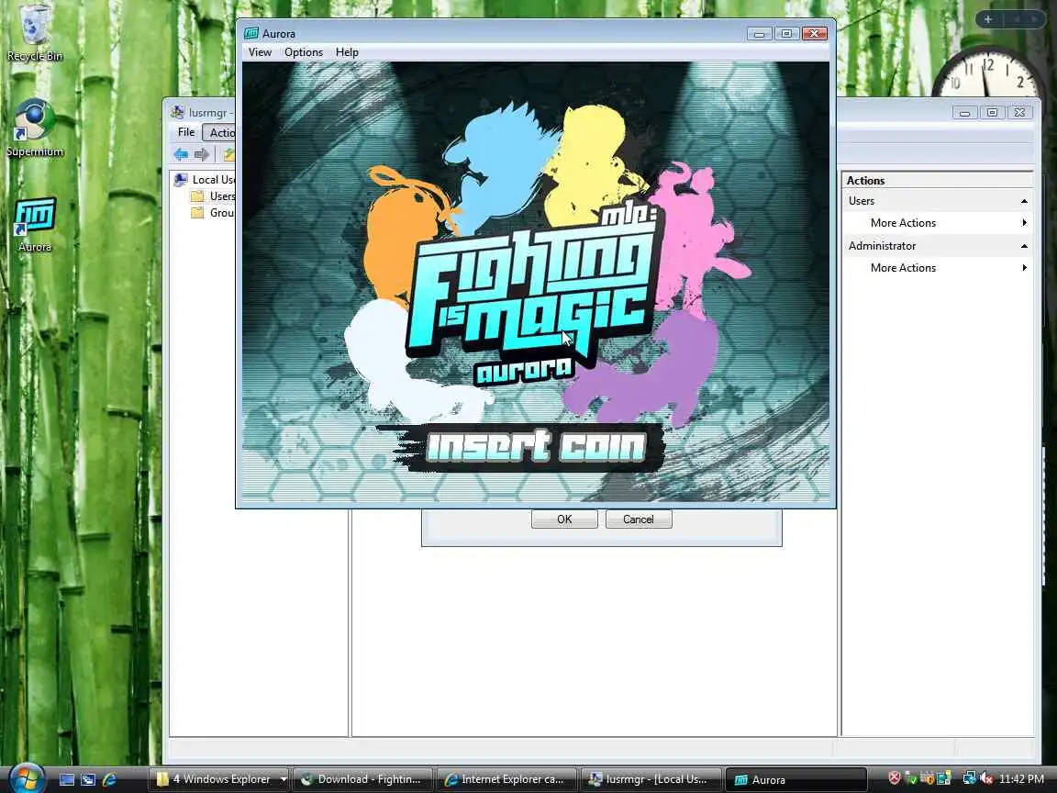The image size is (1057, 793).
Task: Switch to Internet Explorer ca... taskbar button
Action: pyautogui.click(x=506, y=779)
